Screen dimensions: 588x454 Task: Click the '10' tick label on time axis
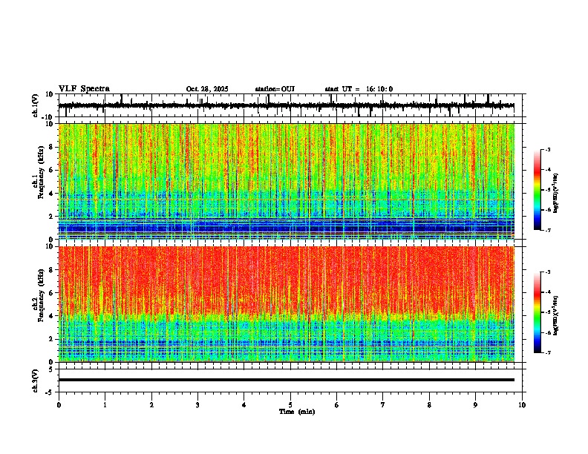pyautogui.click(x=522, y=405)
